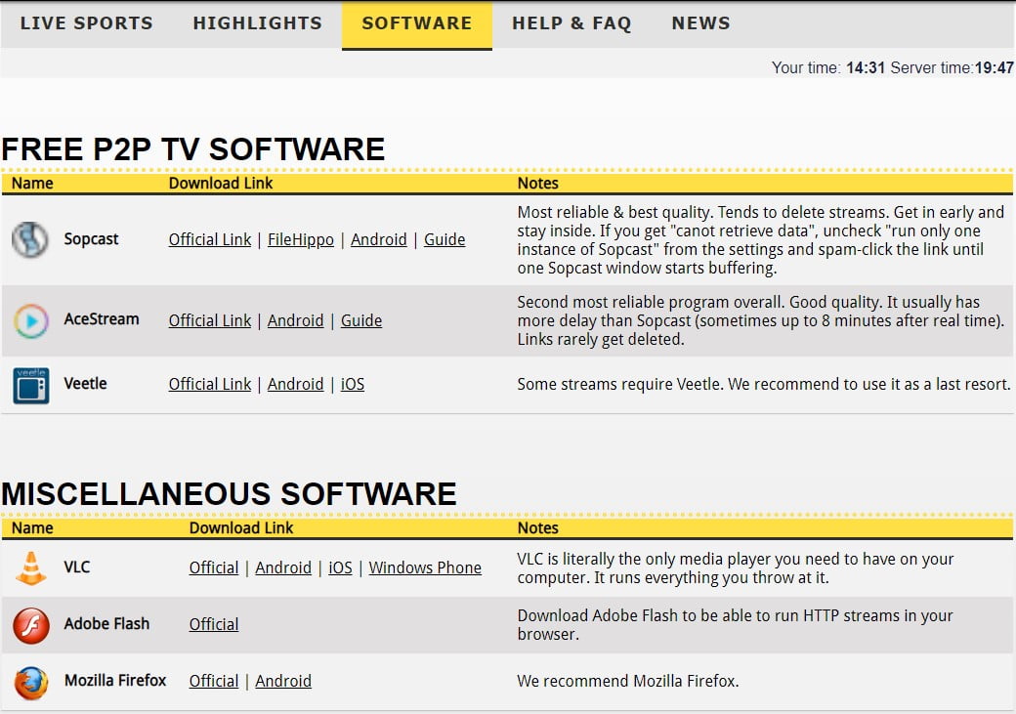This screenshot has height=714, width=1016.
Task: Click the Sopcast program icon
Action: (x=30, y=239)
